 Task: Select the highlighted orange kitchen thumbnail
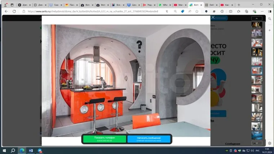click(257, 70)
